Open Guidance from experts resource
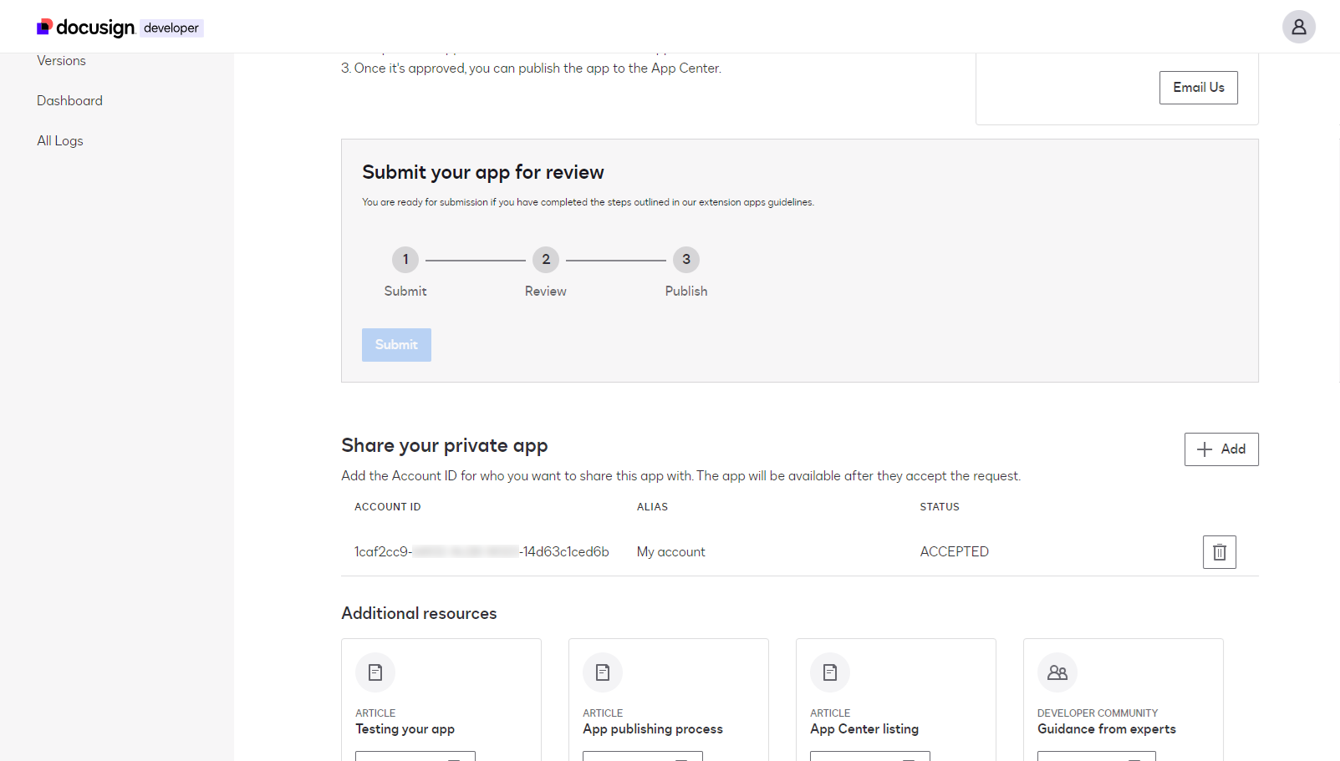1340x761 pixels. (1107, 729)
